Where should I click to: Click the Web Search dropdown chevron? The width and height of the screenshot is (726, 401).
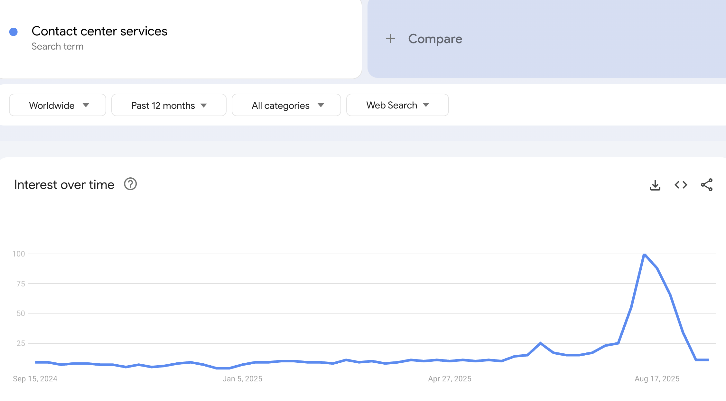tap(426, 105)
